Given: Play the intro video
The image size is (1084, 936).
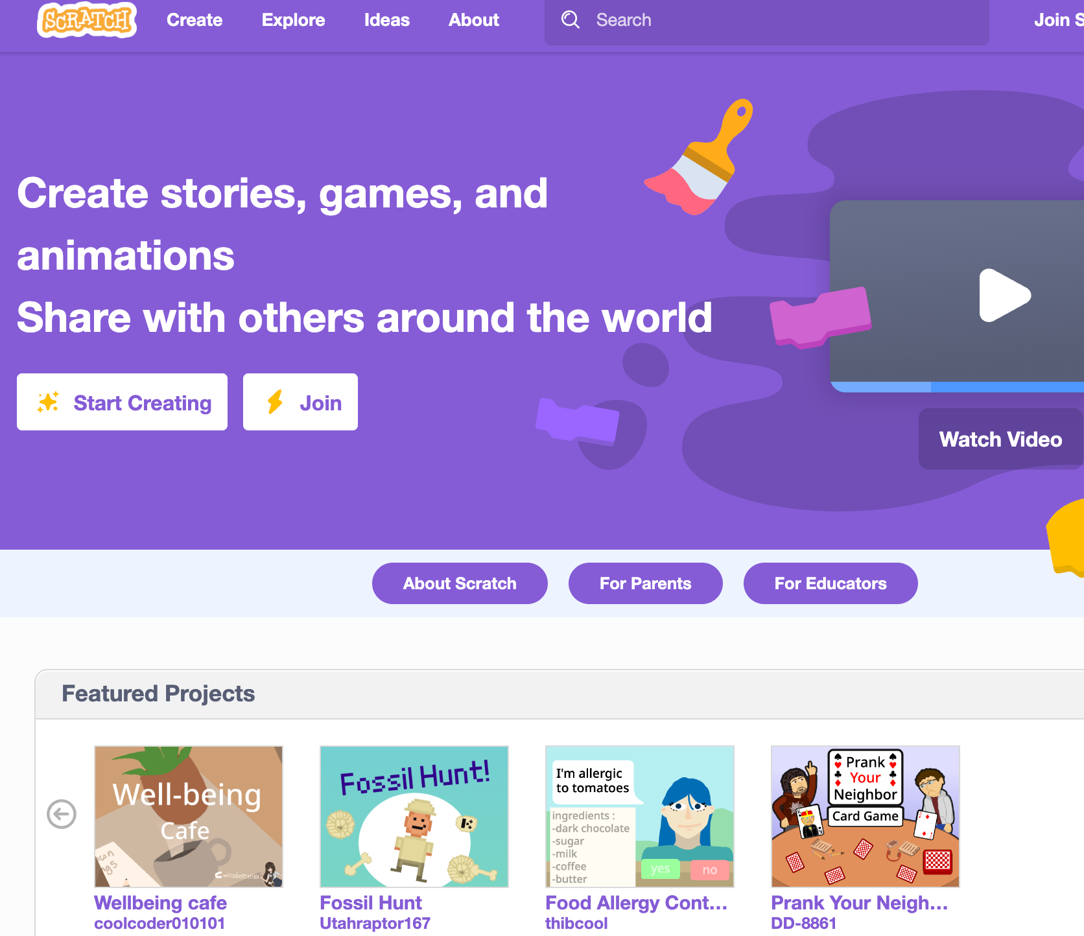Looking at the screenshot, I should [1004, 295].
